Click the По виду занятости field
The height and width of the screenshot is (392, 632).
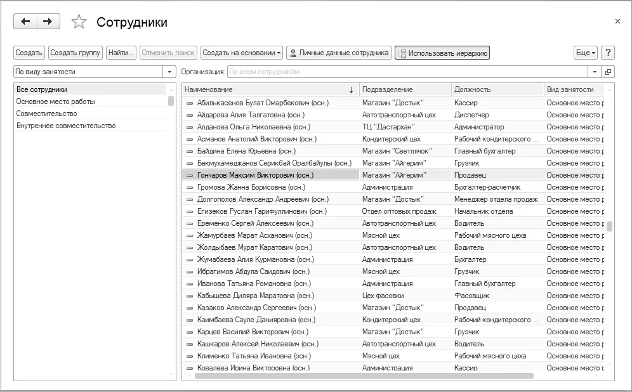pos(89,72)
